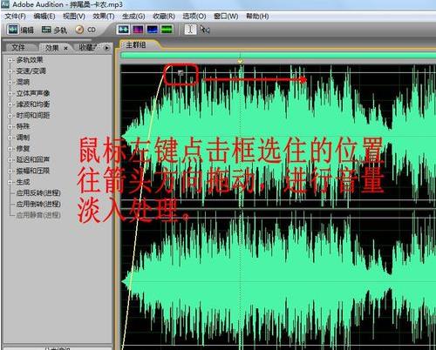Open the 文件(F) menu
This screenshot has width=436, height=350.
(15, 17)
